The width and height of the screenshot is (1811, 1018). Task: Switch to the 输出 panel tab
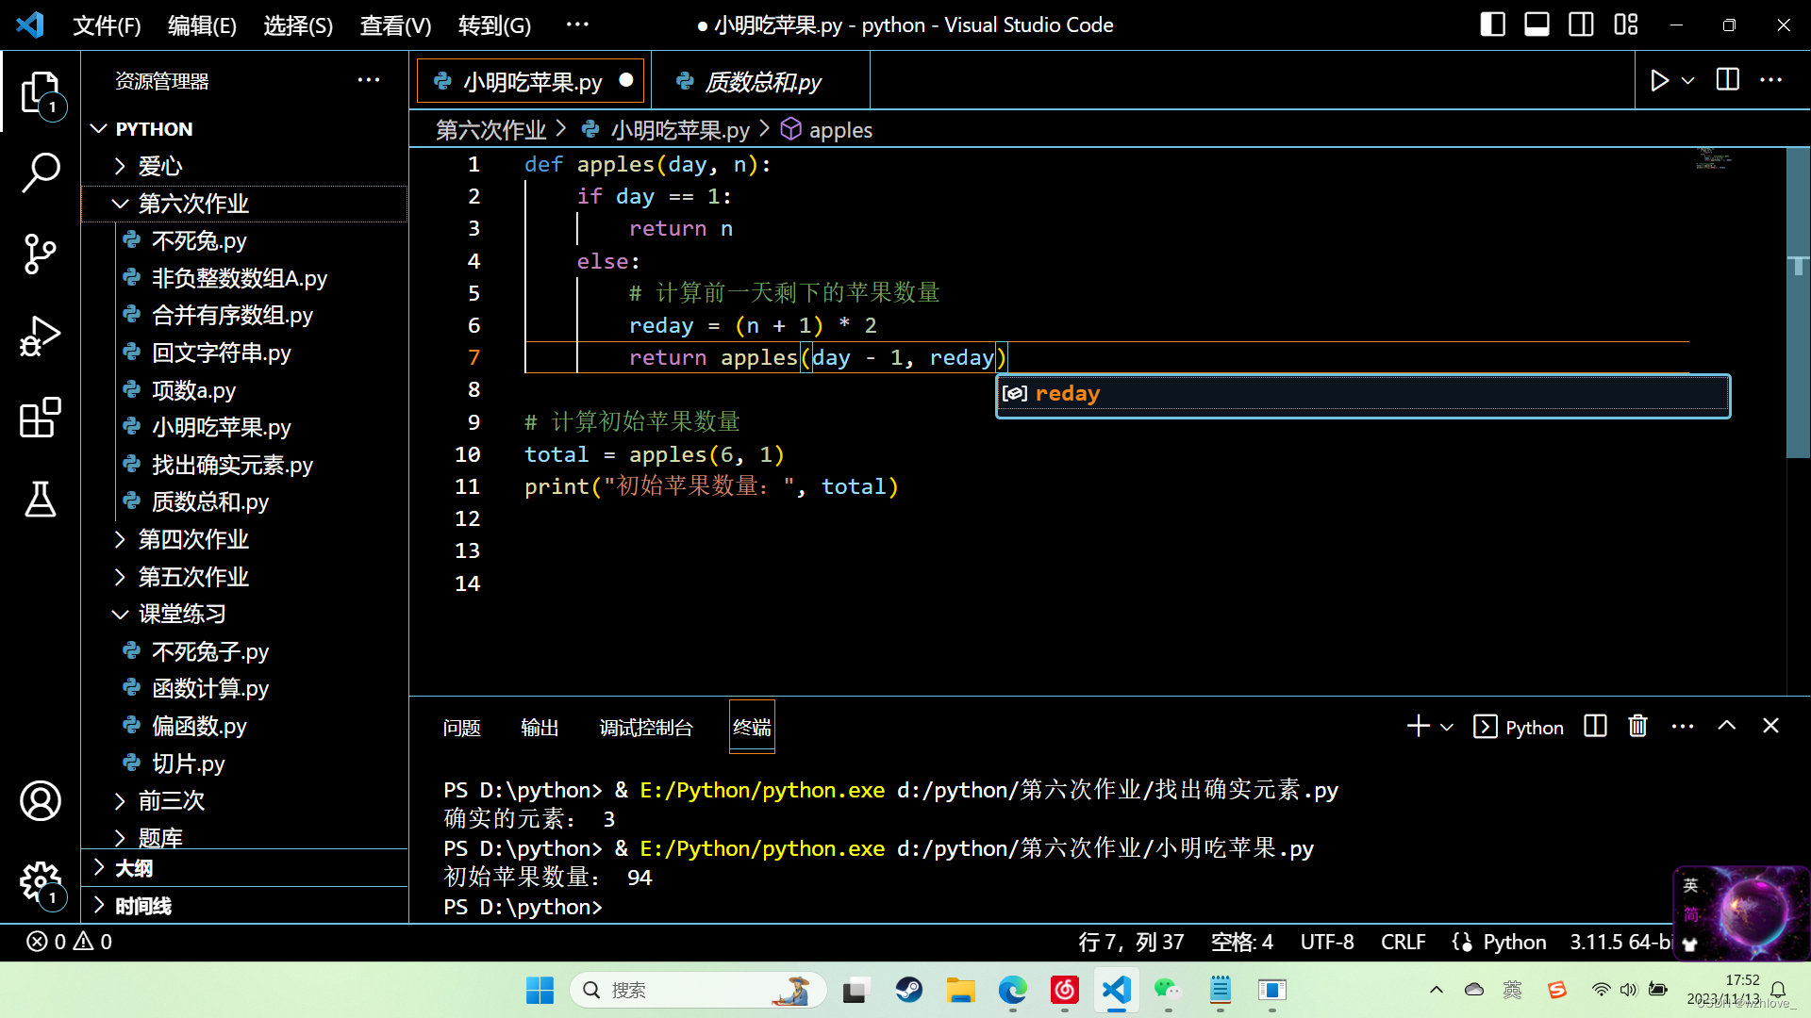coord(540,727)
